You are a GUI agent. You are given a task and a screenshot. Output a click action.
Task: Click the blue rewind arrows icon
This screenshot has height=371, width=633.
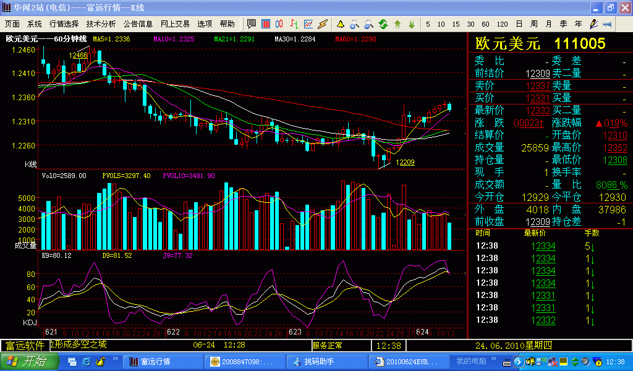click(607, 24)
